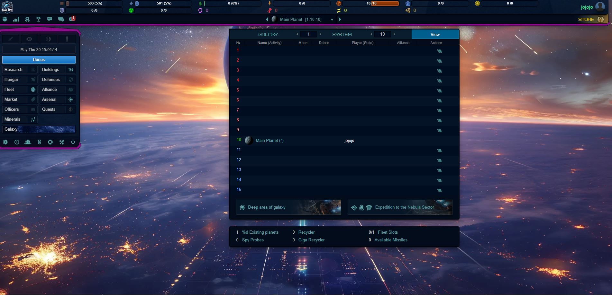Click the System number input field
The height and width of the screenshot is (295, 612).
(x=382, y=34)
